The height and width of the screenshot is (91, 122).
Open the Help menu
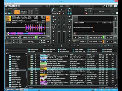coord(12,4)
